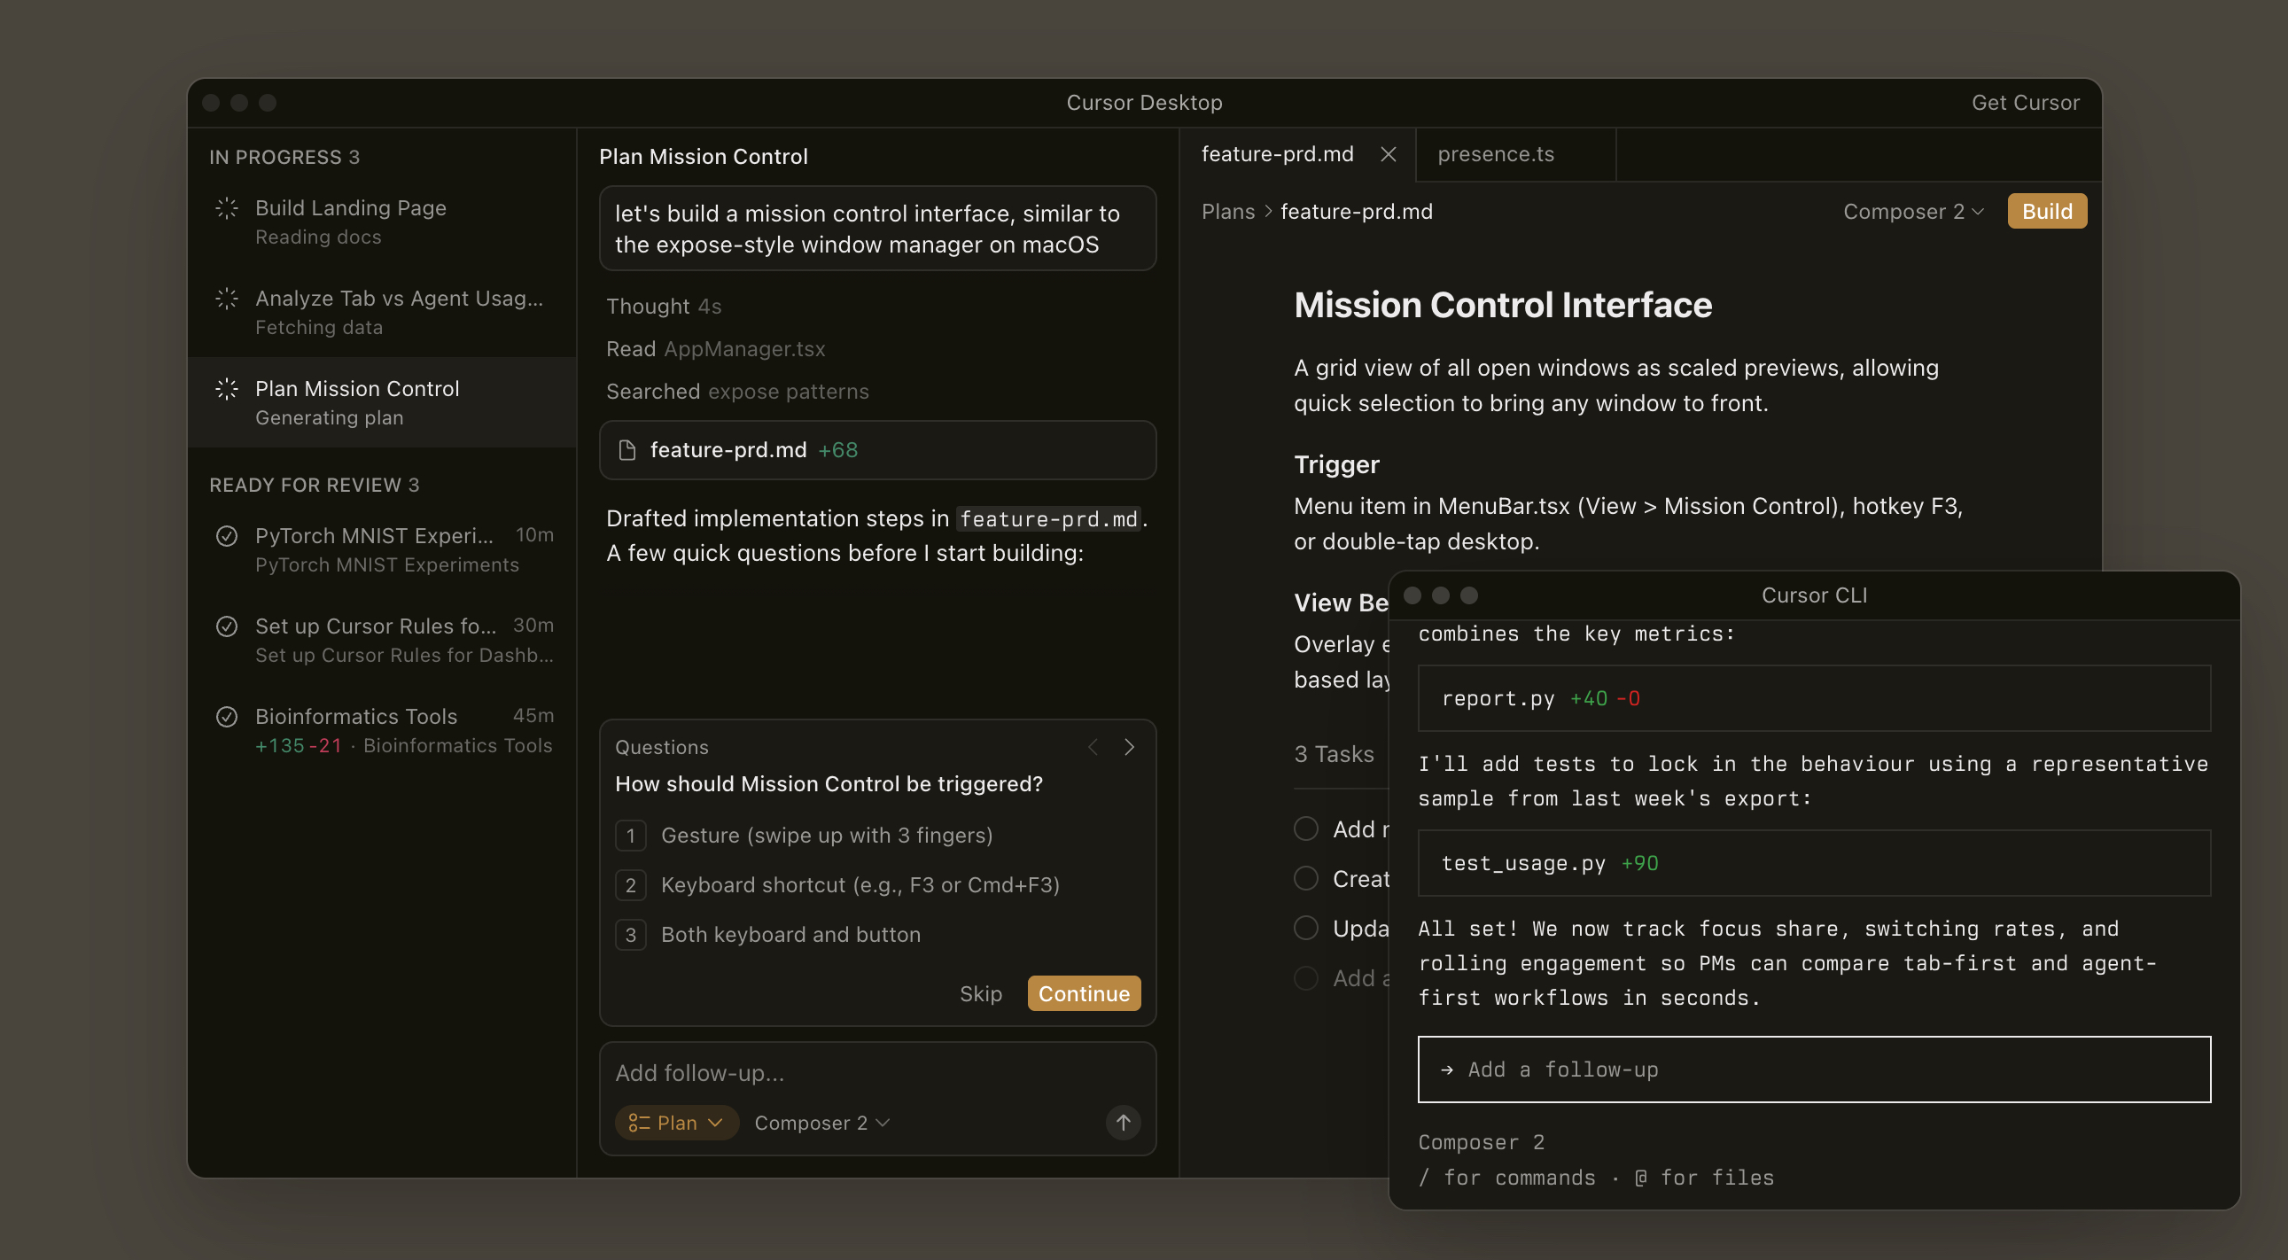Focus Add a follow-up field in Cursor CLI
The image size is (2288, 1260).
coord(1814,1070)
